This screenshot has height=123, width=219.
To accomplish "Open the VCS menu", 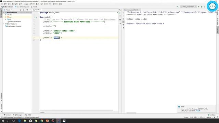I will 50,4.
